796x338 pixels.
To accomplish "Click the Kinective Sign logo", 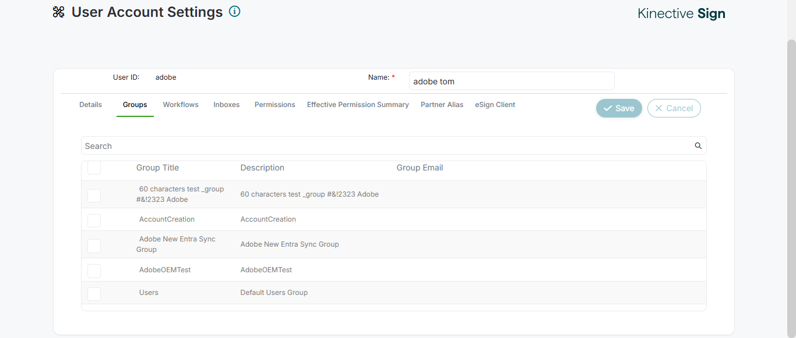I will coord(681,13).
